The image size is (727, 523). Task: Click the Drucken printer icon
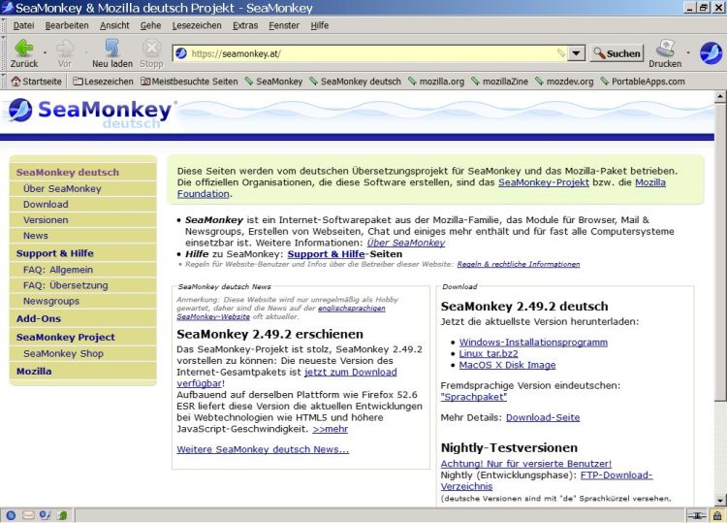[665, 48]
